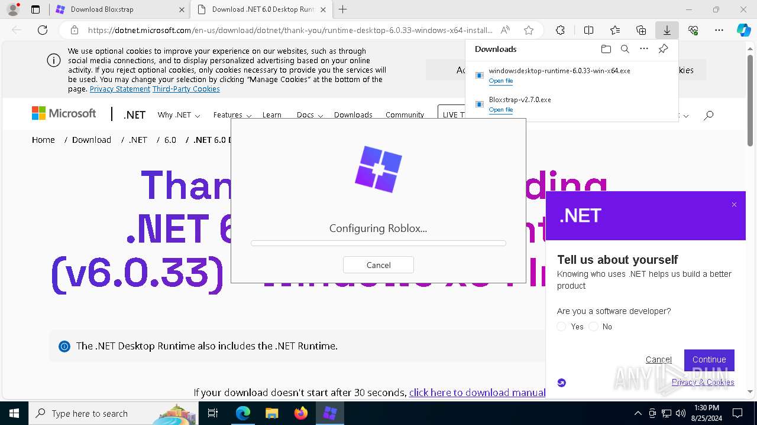Open the Community nav item
The image size is (757, 425).
coord(405,115)
